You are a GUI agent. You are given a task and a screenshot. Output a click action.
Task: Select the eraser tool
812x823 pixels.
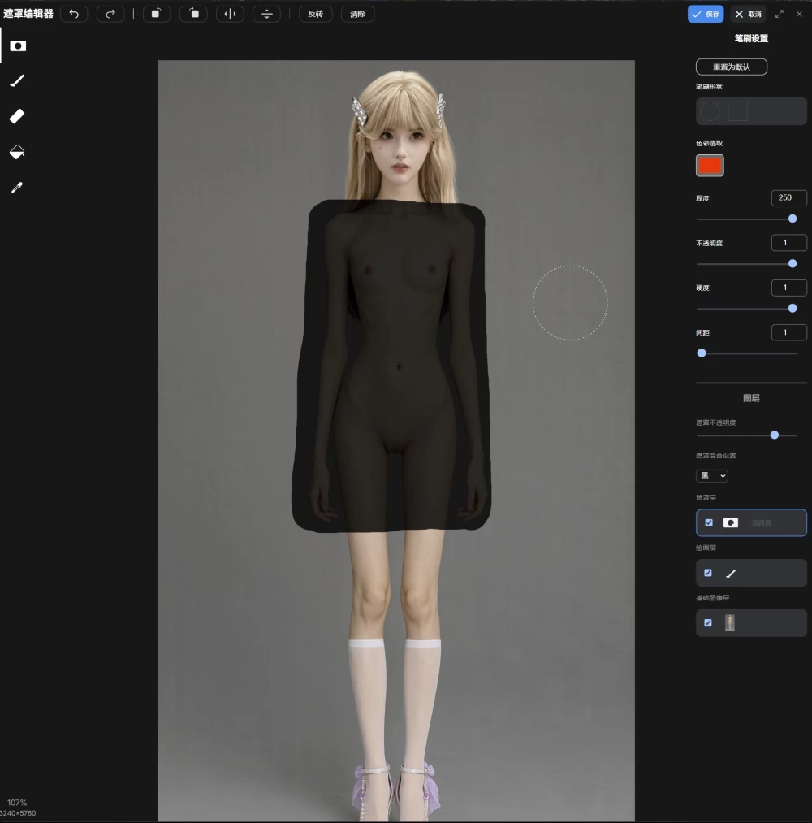pyautogui.click(x=17, y=116)
